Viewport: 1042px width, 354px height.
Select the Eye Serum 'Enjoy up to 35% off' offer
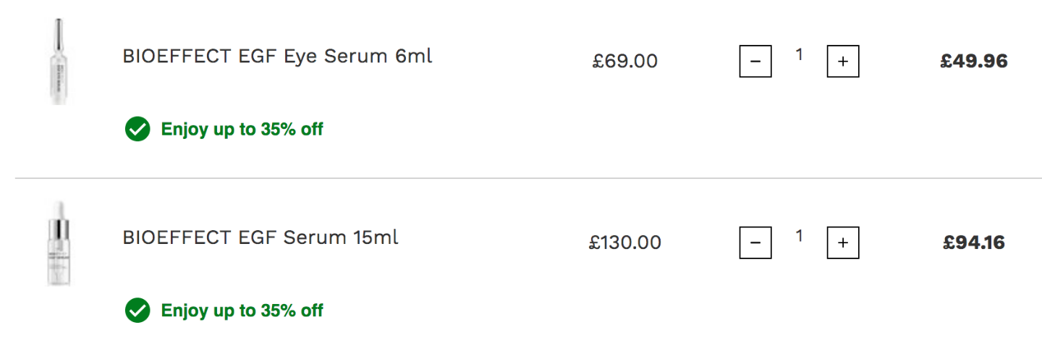[x=242, y=130]
